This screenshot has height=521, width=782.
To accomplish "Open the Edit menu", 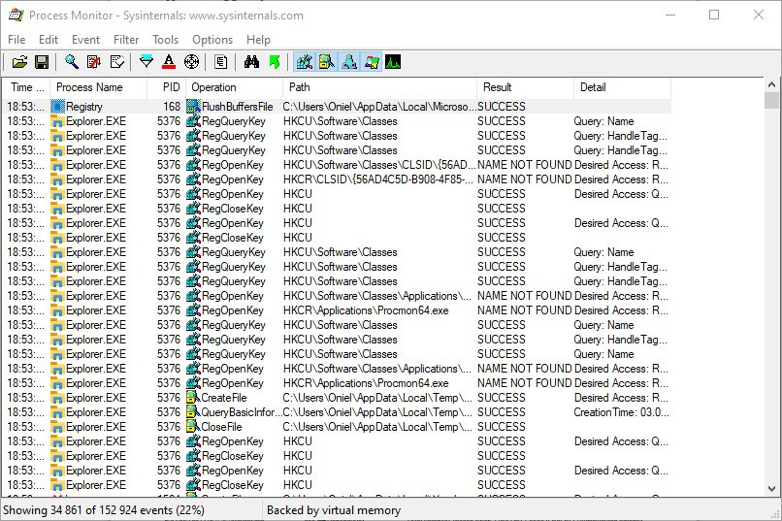I will coord(49,40).
